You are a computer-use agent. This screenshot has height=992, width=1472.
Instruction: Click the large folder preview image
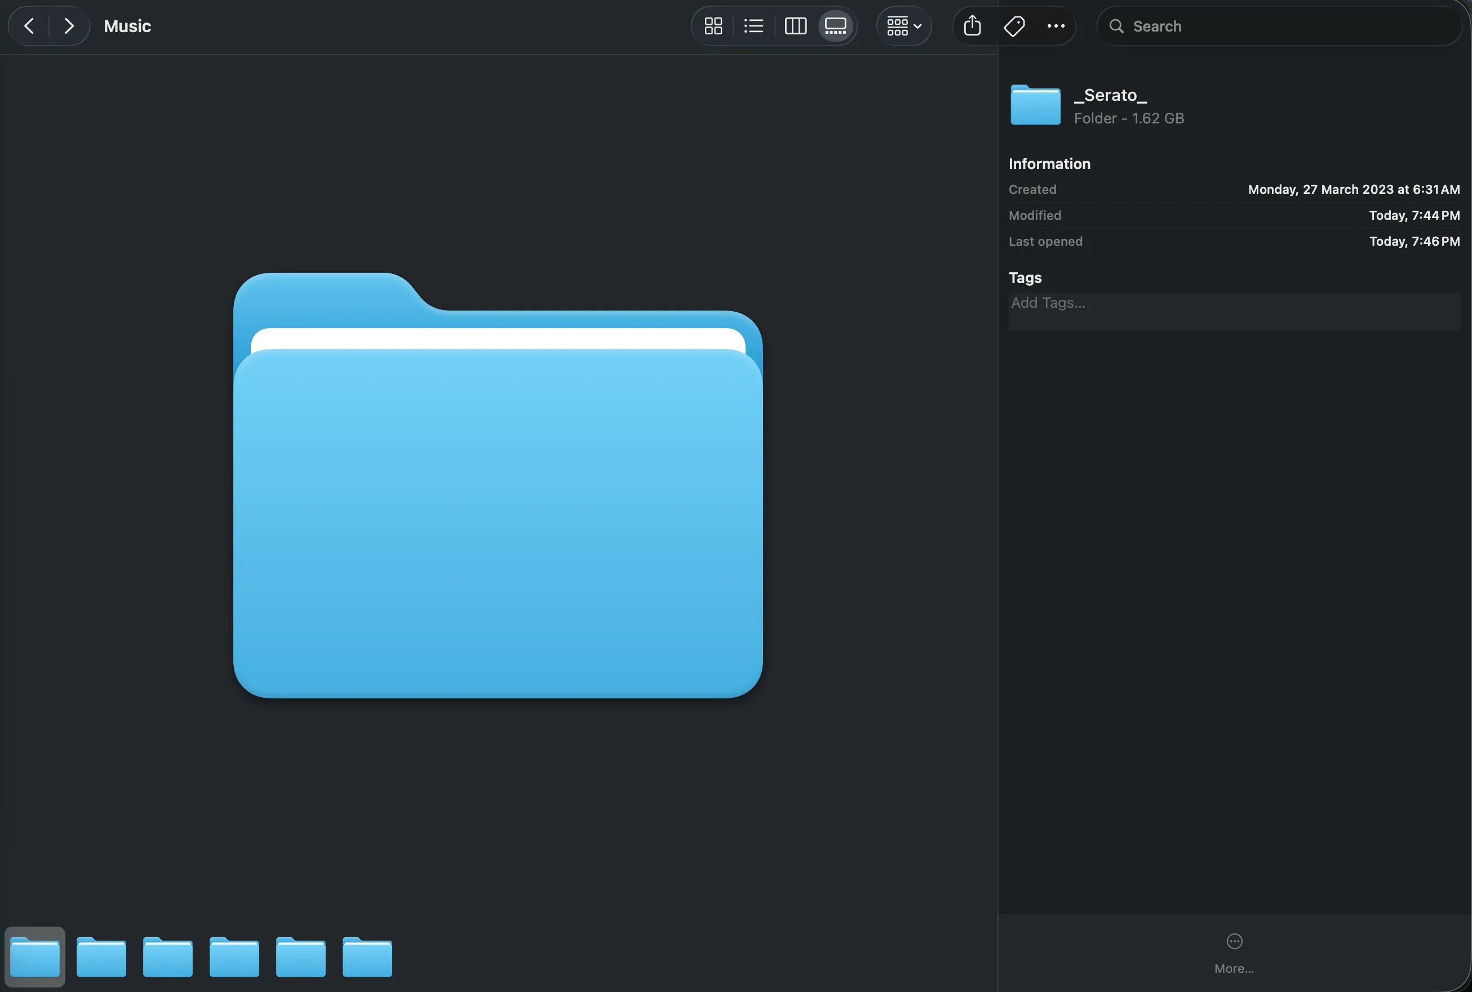pos(498,485)
